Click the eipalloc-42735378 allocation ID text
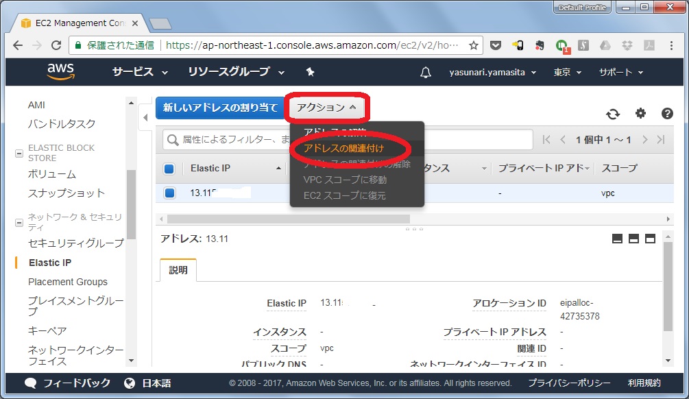This screenshot has width=689, height=399. (579, 310)
